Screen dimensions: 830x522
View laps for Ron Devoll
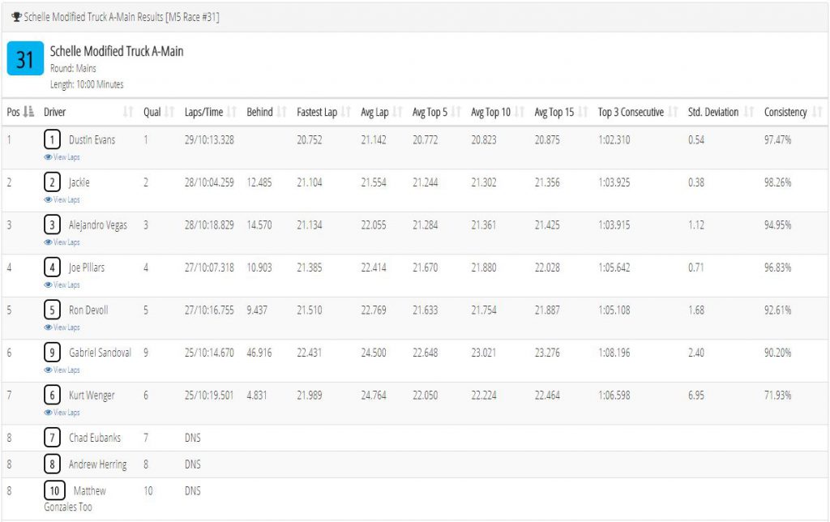point(62,327)
